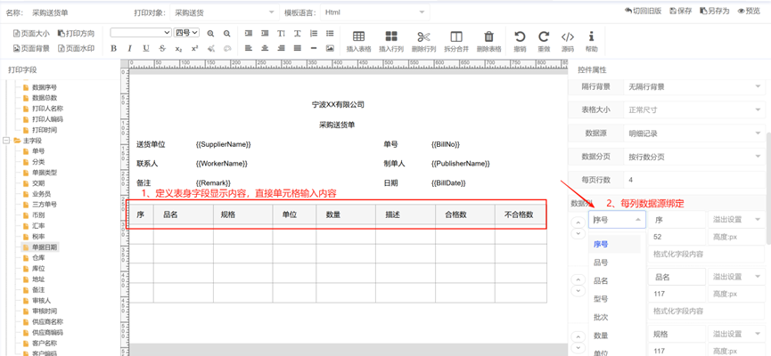The height and width of the screenshot is (356, 771).
Task: Click the {{SupplierName}} placeholder
Action: tap(224, 144)
